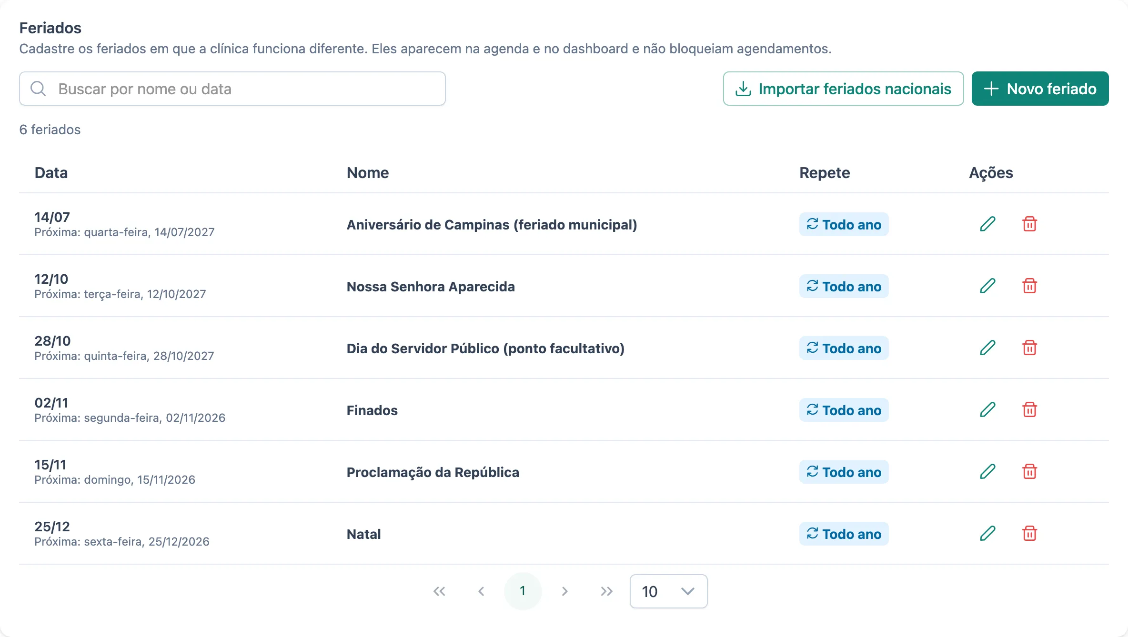
Task: Go to first page of holidays
Action: 439,591
